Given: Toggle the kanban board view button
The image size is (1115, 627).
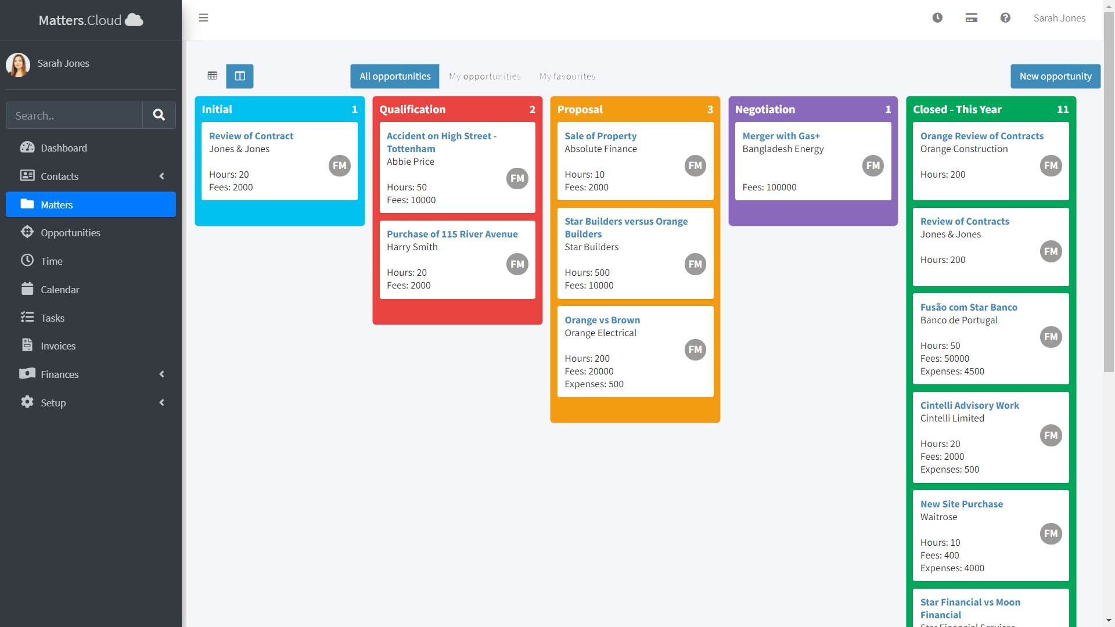Looking at the screenshot, I should click(239, 76).
